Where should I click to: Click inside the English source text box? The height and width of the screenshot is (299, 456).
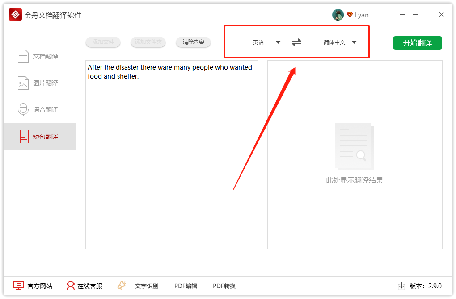(172, 155)
